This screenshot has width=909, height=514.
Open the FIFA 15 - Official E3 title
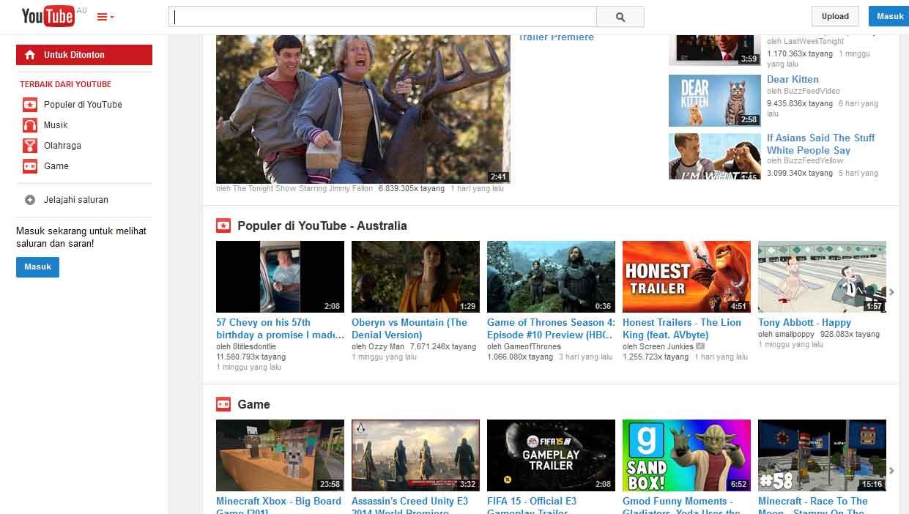pos(532,505)
